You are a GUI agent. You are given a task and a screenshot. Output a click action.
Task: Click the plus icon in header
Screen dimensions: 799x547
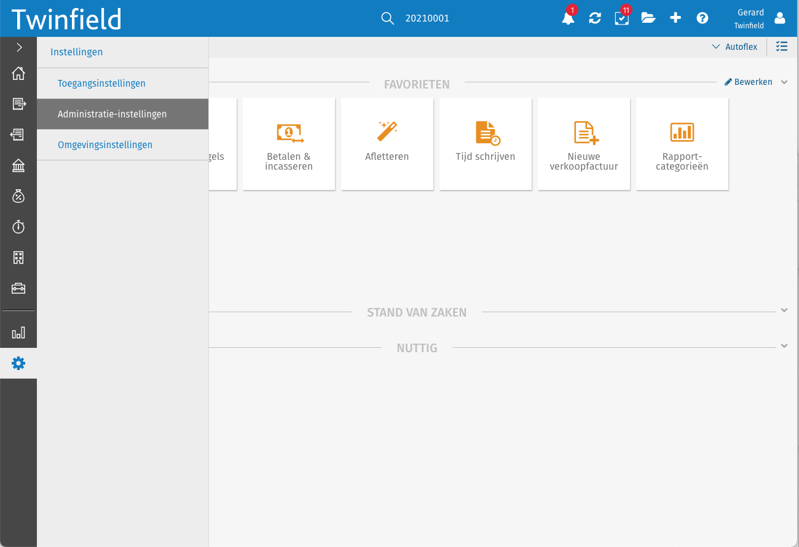point(675,18)
